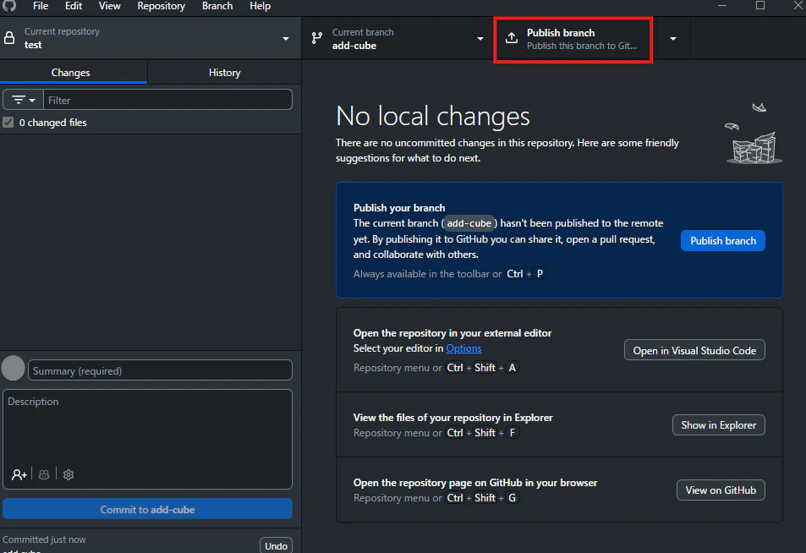Image resolution: width=806 pixels, height=553 pixels.
Task: Open commit options gear icon
Action: (69, 474)
